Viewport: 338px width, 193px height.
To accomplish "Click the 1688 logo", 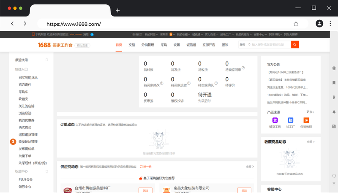I will click(x=44, y=45).
